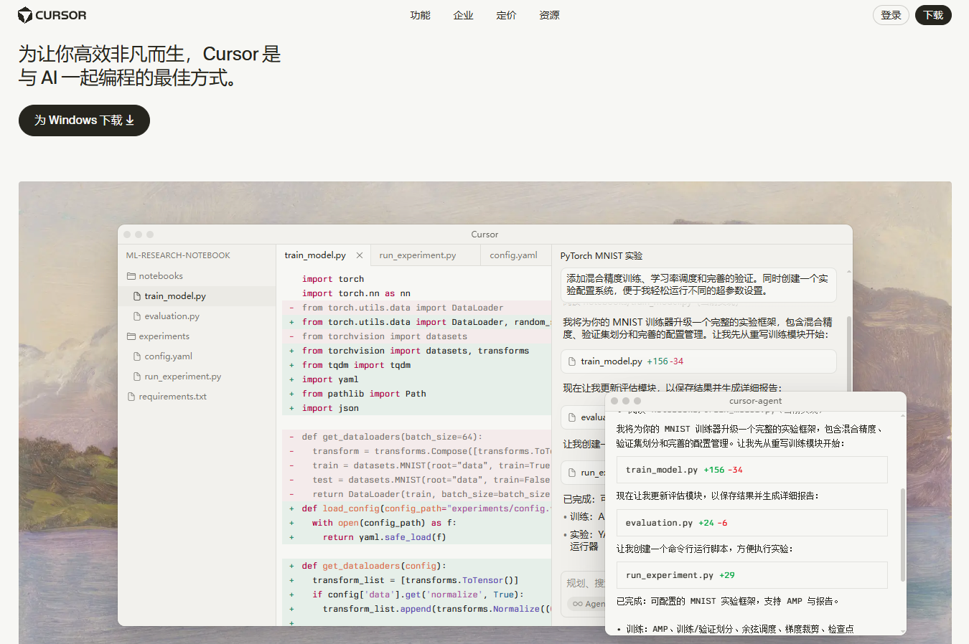Click the notebooks folder icon
Screen dimensions: 969x644
click(131, 276)
